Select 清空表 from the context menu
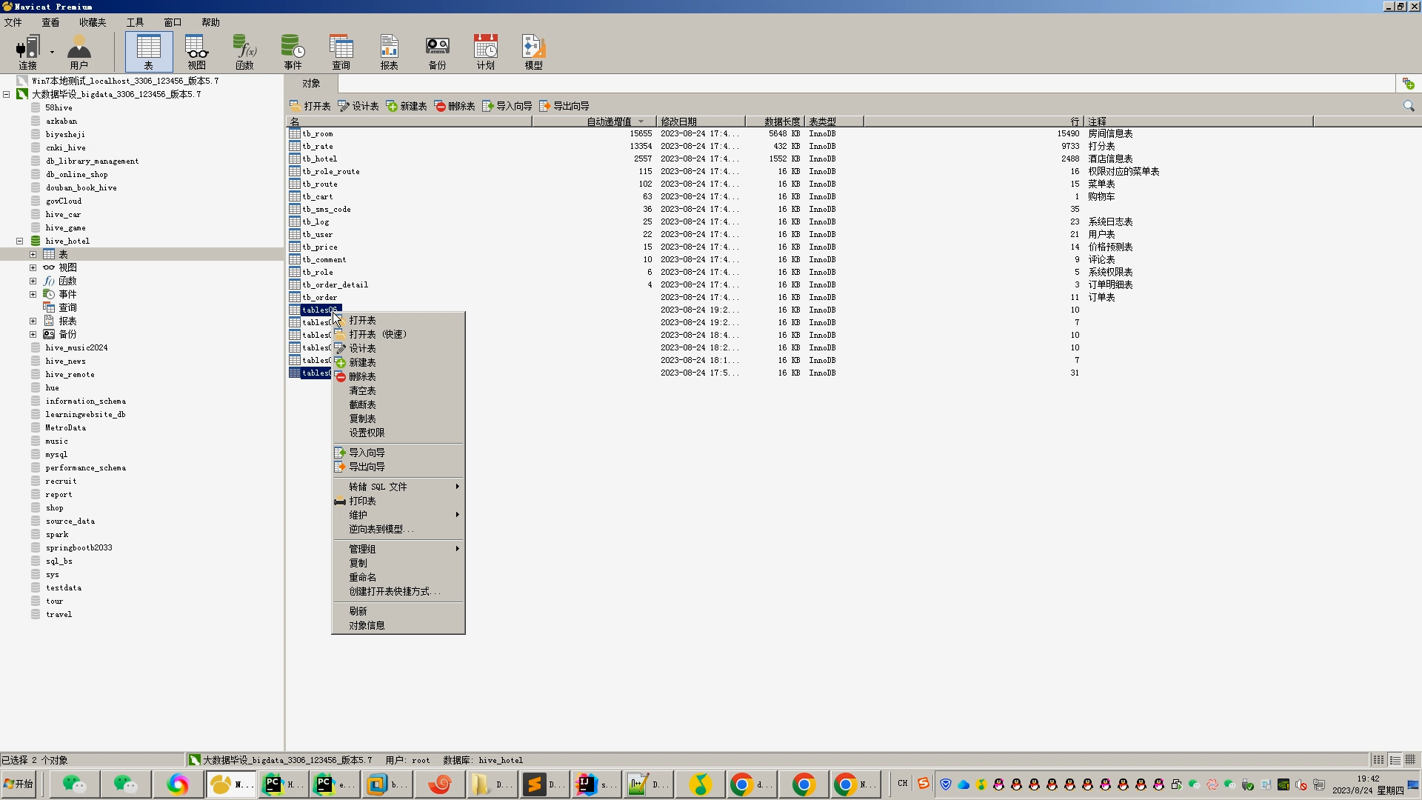Viewport: 1422px width, 800px height. tap(362, 390)
